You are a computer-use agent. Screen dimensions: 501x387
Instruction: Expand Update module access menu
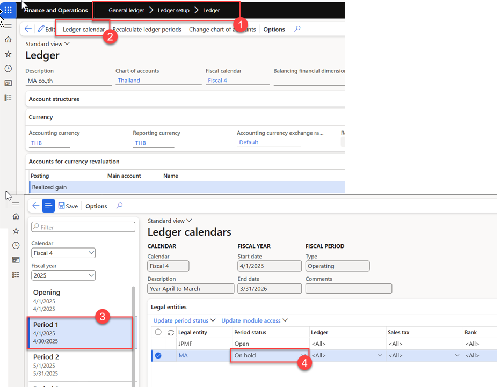click(x=255, y=320)
